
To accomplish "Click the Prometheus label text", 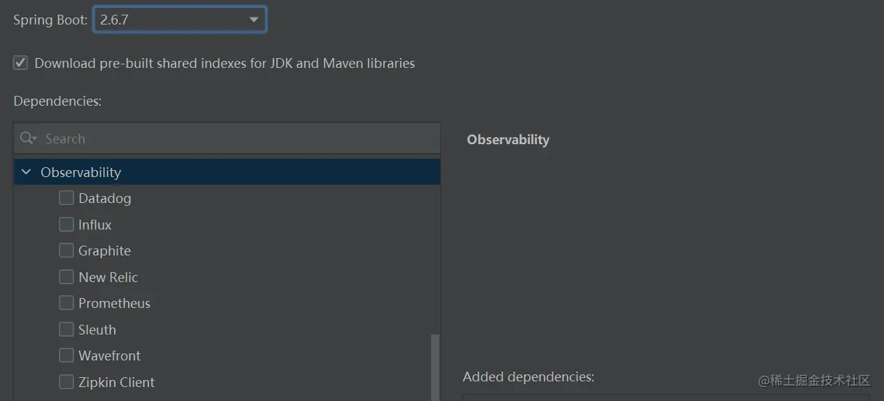I will click(114, 303).
